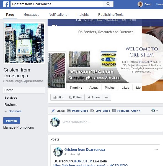The image size is (163, 166).
Task: Click the 41 mins timestamp
Action: pos(69,154)
